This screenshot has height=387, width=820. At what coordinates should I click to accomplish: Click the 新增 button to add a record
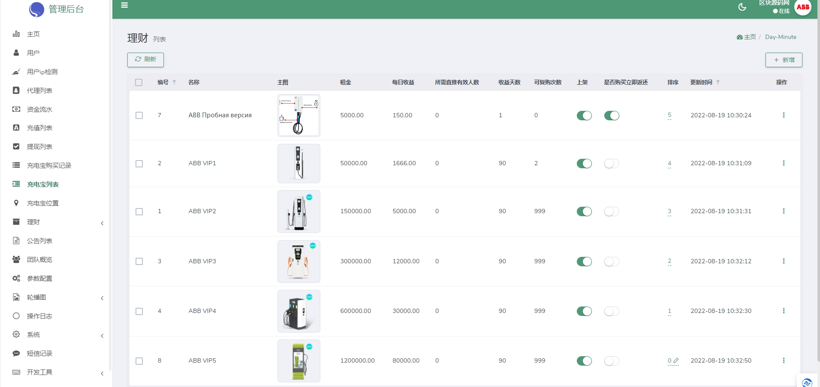click(x=784, y=60)
